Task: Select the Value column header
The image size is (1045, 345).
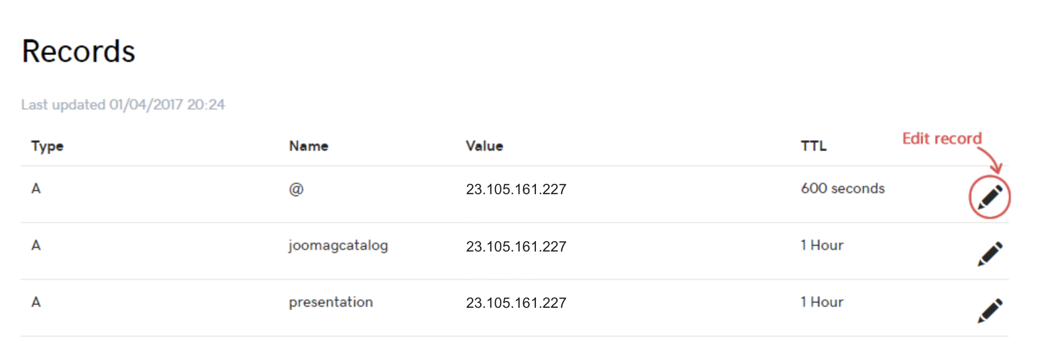Action: 484,146
